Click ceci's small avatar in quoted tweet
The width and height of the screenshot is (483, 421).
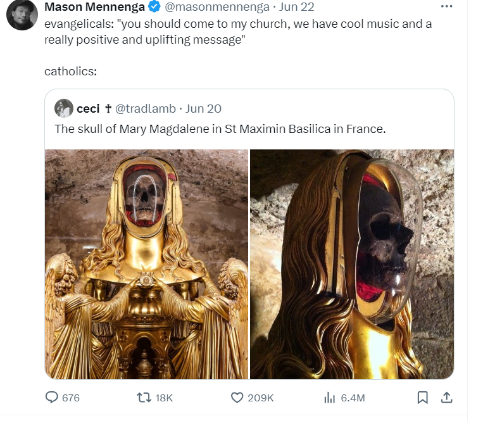(63, 108)
